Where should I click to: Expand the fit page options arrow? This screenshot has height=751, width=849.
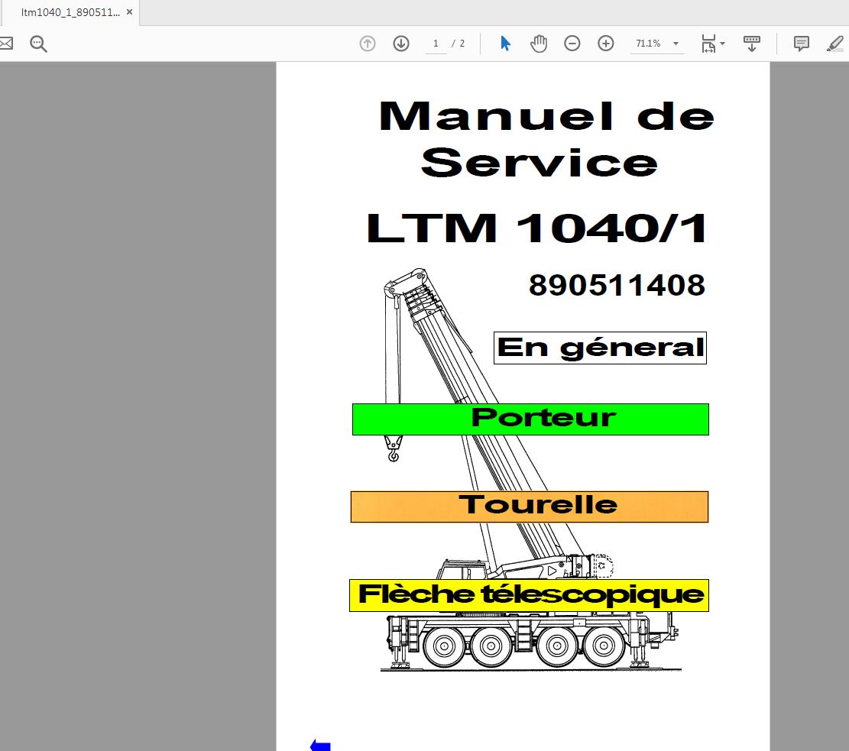pyautogui.click(x=723, y=44)
